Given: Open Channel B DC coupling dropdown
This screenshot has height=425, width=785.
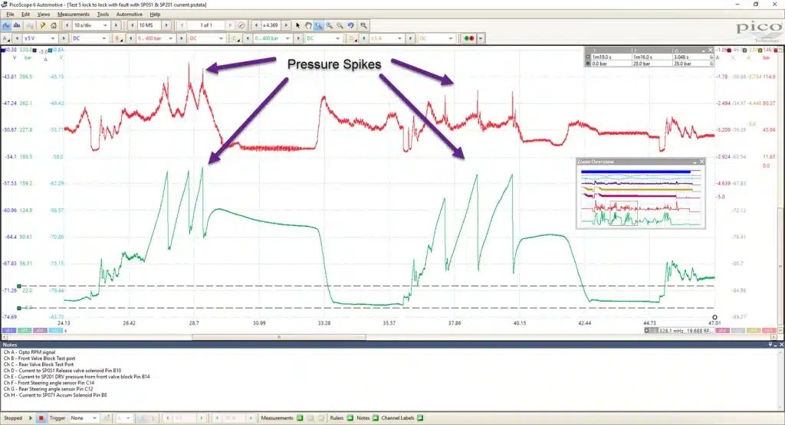Looking at the screenshot, I should pos(206,38).
